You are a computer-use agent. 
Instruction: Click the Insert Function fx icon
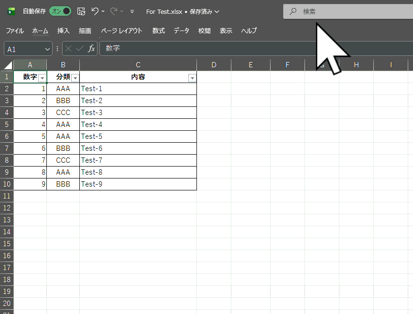tap(91, 48)
